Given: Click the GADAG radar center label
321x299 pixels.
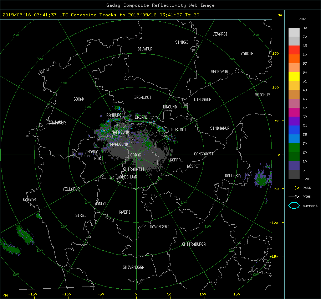Looking at the screenshot, I should (136, 155).
